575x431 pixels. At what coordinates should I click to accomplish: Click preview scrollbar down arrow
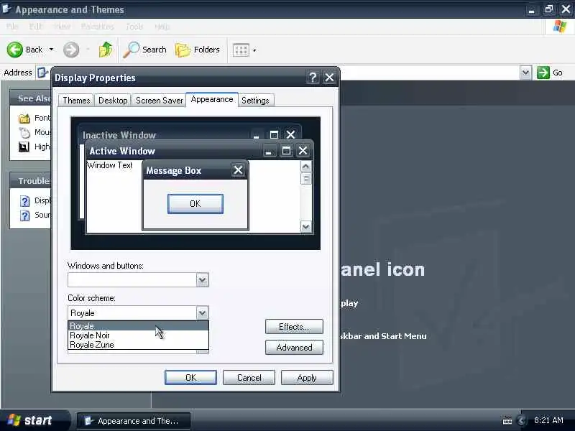[306, 227]
